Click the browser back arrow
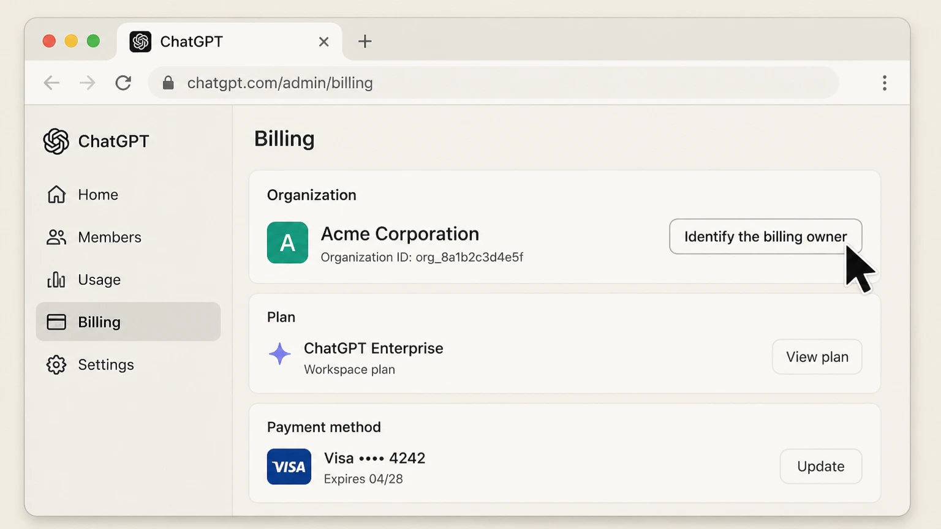The width and height of the screenshot is (941, 529). tap(51, 83)
